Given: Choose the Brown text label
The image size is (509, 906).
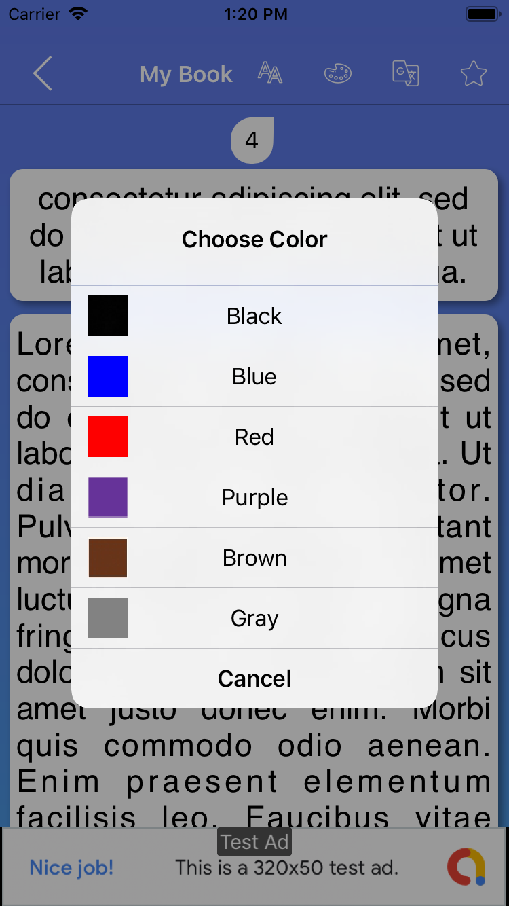Looking at the screenshot, I should [254, 558].
